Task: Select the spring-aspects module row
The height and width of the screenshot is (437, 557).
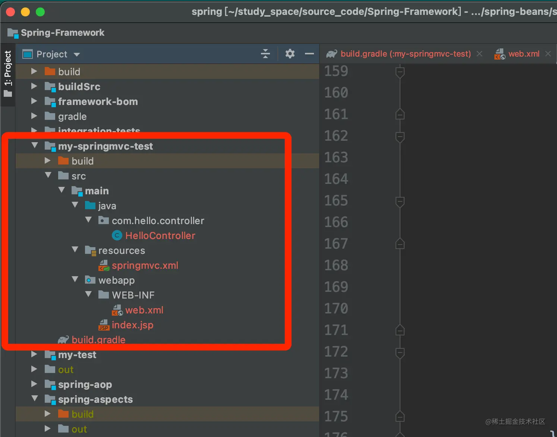Action: (167, 399)
